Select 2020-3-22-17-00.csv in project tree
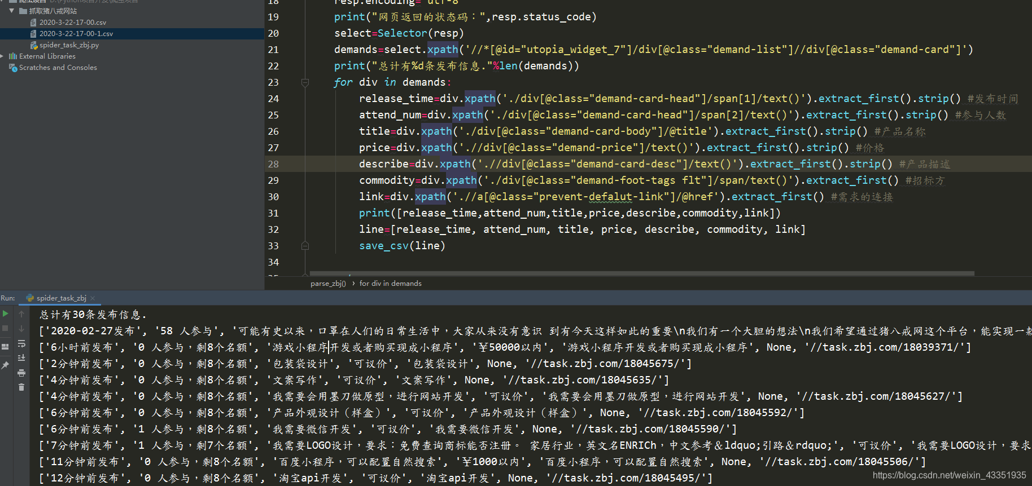Image resolution: width=1032 pixels, height=486 pixels. 73,23
